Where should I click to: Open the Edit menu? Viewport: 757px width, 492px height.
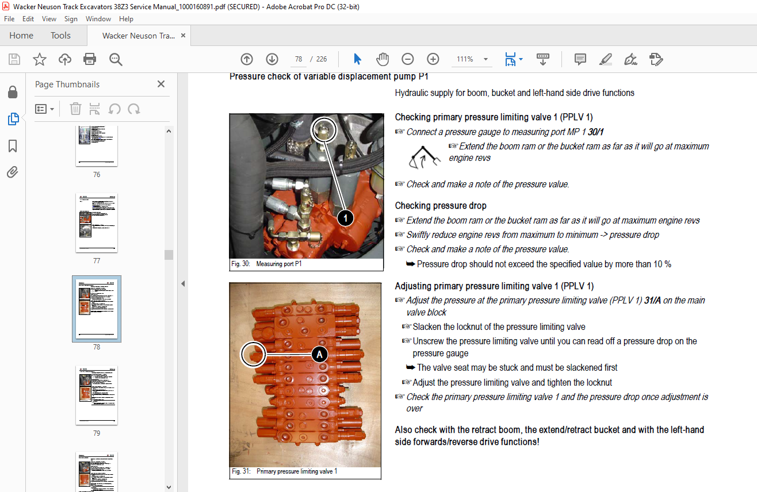(28, 19)
